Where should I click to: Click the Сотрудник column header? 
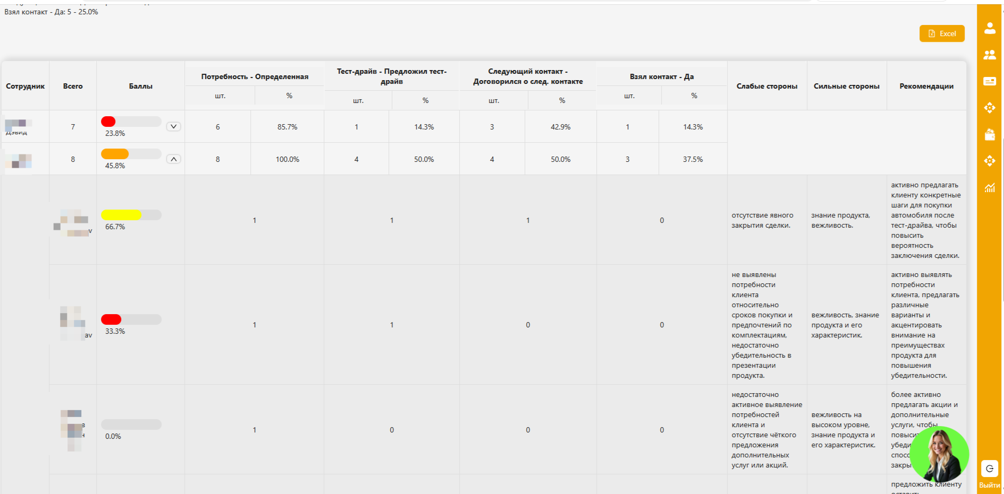[26, 86]
